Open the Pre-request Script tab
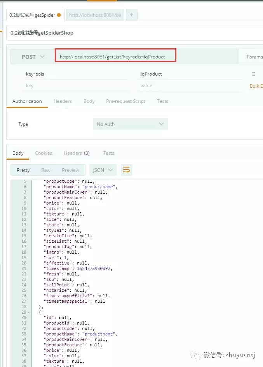The image size is (263, 367). [x=125, y=101]
